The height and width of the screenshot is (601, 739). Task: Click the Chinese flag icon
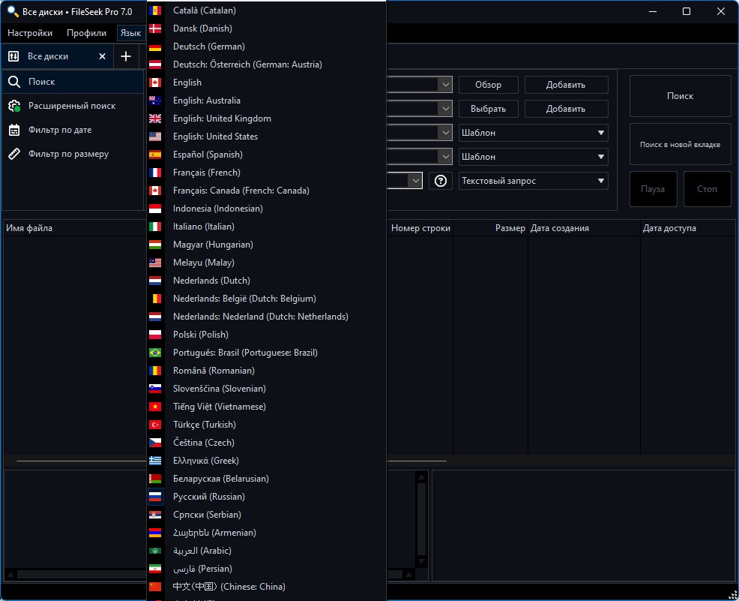click(155, 587)
